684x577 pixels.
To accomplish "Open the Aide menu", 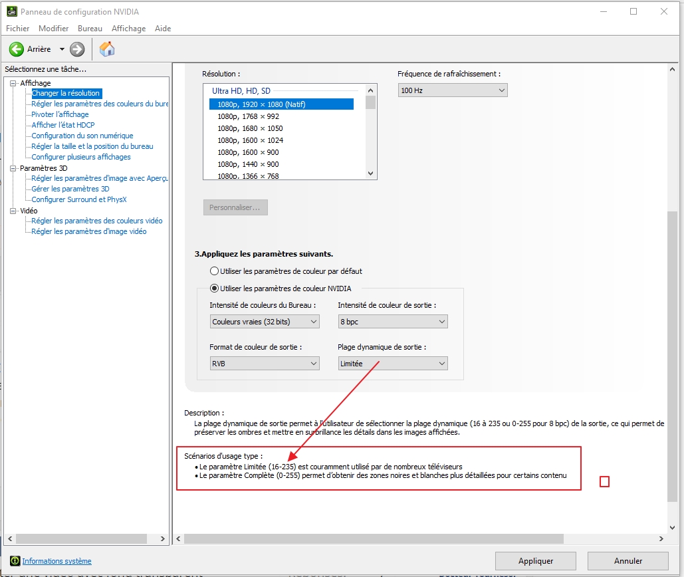I will [163, 29].
